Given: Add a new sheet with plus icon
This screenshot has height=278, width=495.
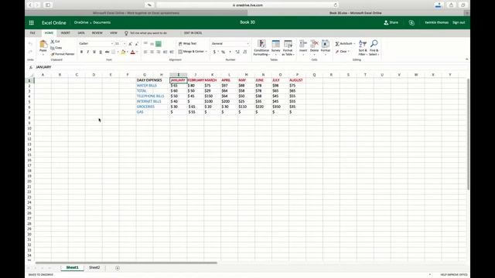Looking at the screenshot, I should [118, 268].
